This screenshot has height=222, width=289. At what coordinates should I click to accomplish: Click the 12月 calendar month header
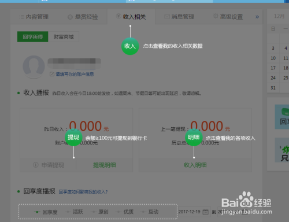pos(279,16)
